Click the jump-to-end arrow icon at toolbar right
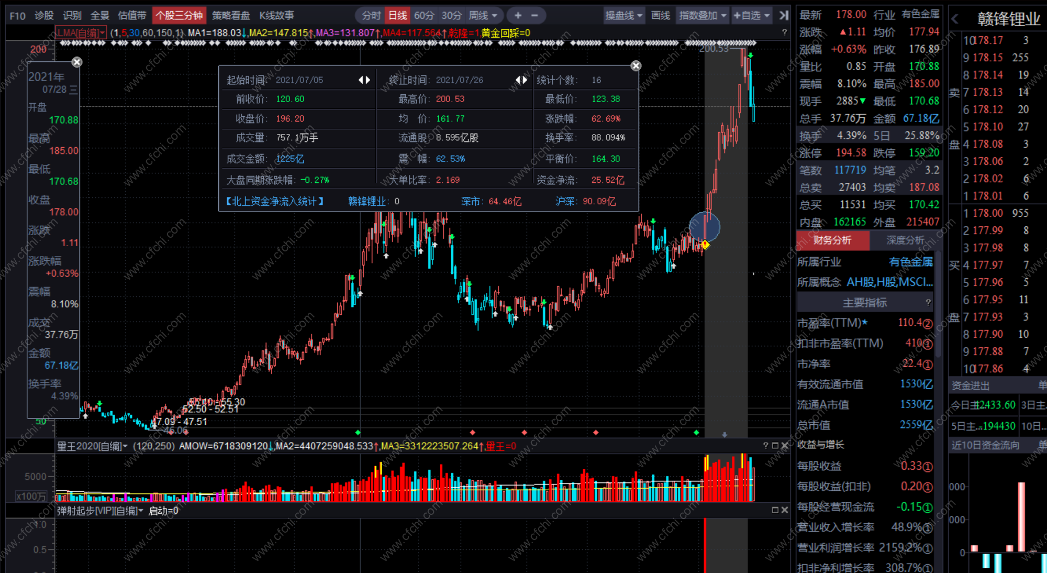Screen dimensions: 1047x573 pos(783,15)
